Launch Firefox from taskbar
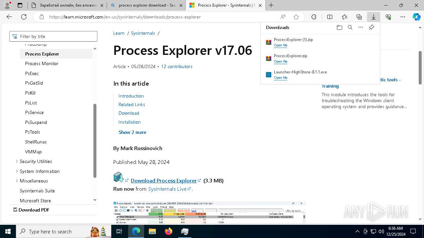Viewport: 424px width, 238px height. 169,231
